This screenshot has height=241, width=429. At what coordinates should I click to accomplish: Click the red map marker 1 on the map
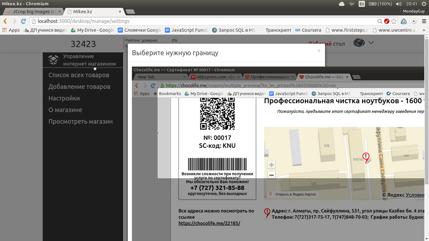coord(366,158)
